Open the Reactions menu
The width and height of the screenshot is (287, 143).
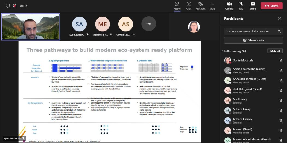[200, 4]
